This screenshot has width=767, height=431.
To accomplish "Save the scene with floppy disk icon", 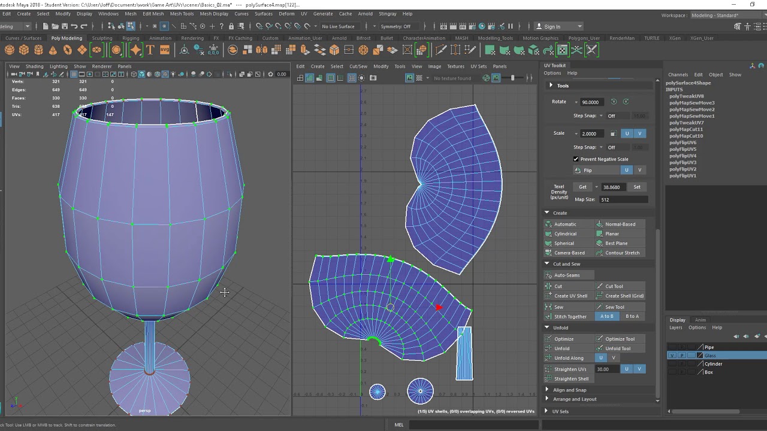I will tap(64, 26).
